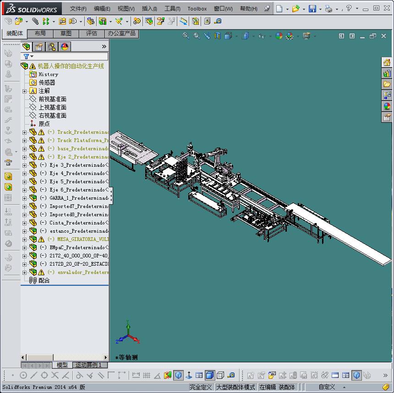Click the tree panel horizontal scrollbar
The image size is (394, 393).
pos(65,357)
